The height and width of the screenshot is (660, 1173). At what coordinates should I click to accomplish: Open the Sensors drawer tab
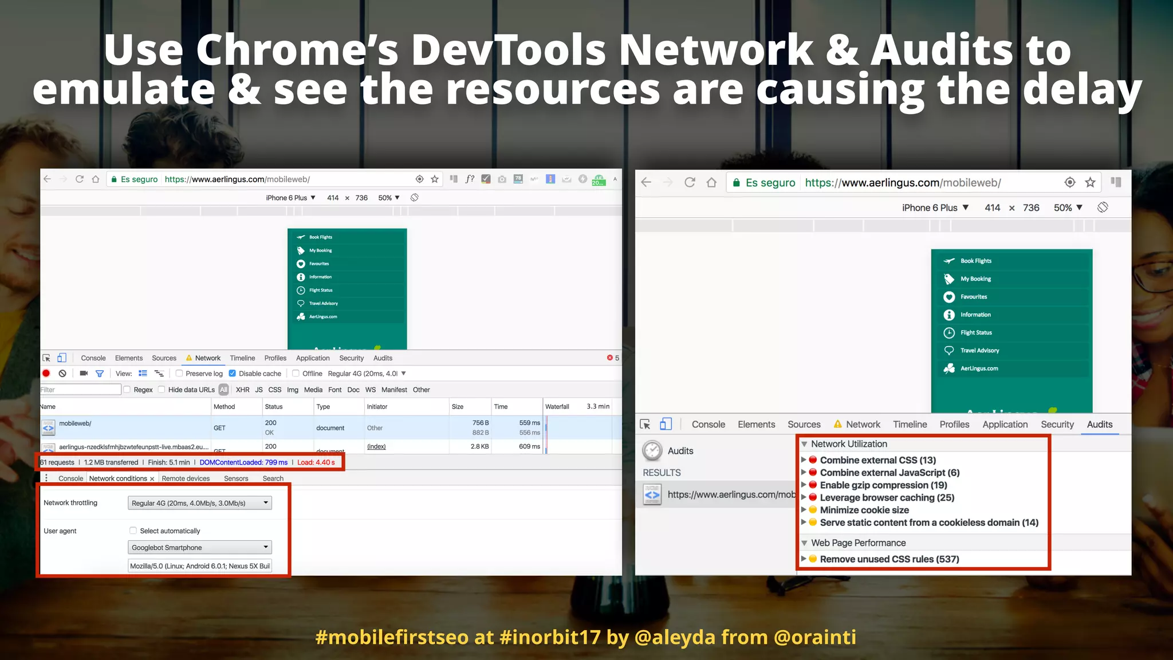coord(236,478)
